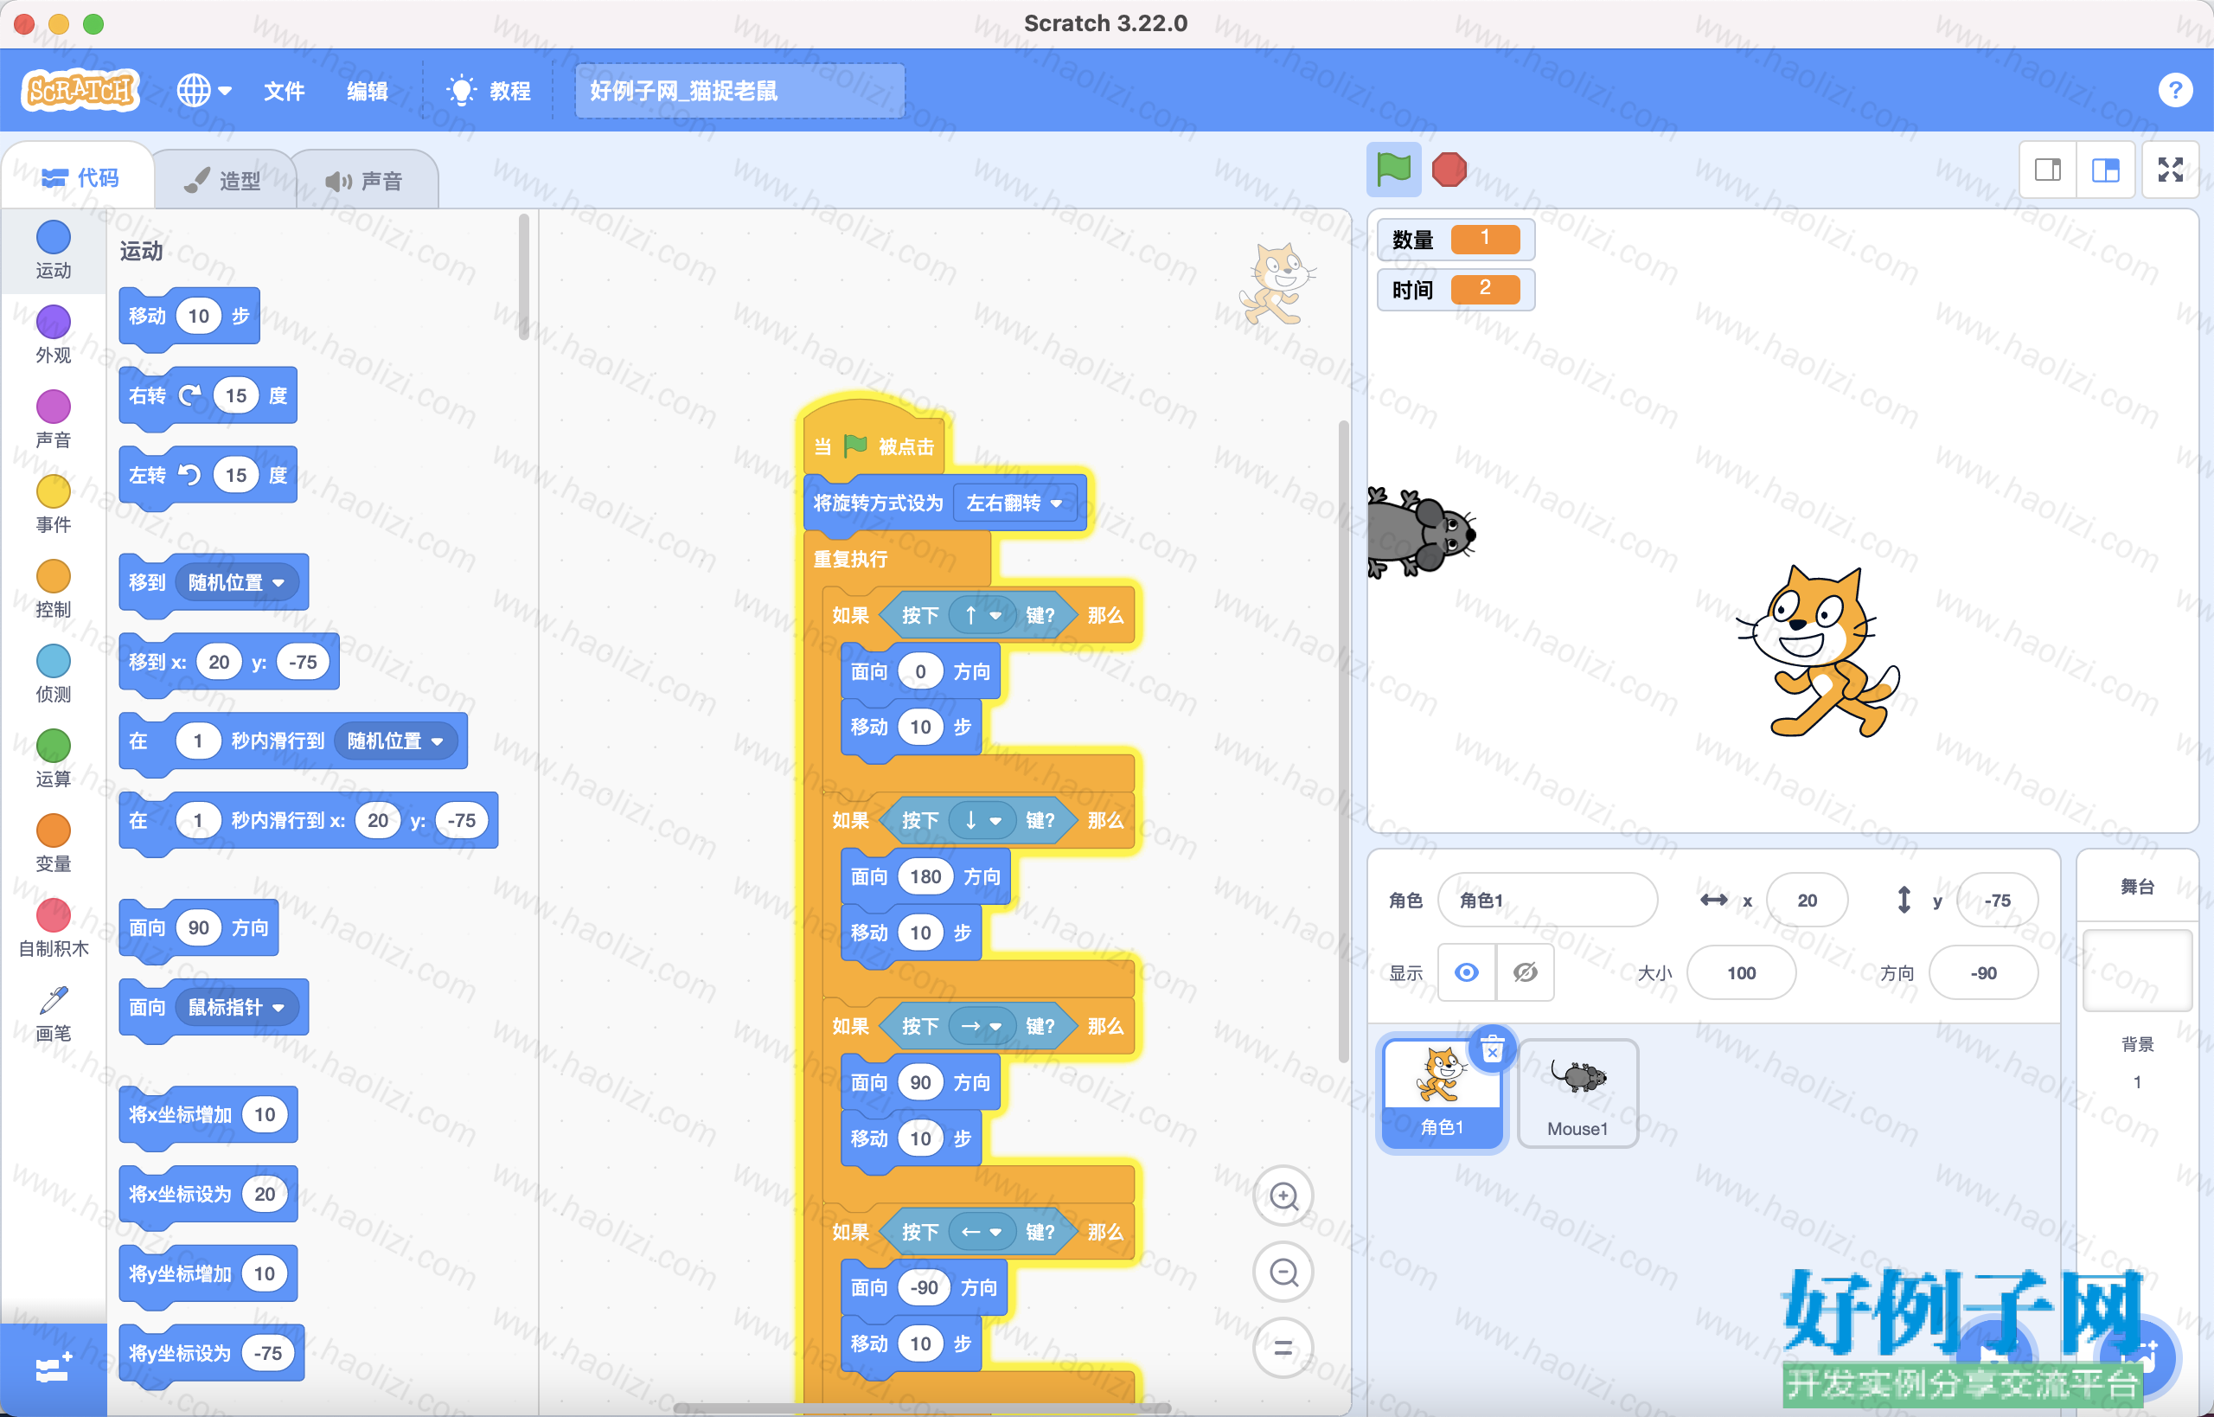Switch to small stage layout
This screenshot has height=1417, width=2214.
(x=2049, y=170)
